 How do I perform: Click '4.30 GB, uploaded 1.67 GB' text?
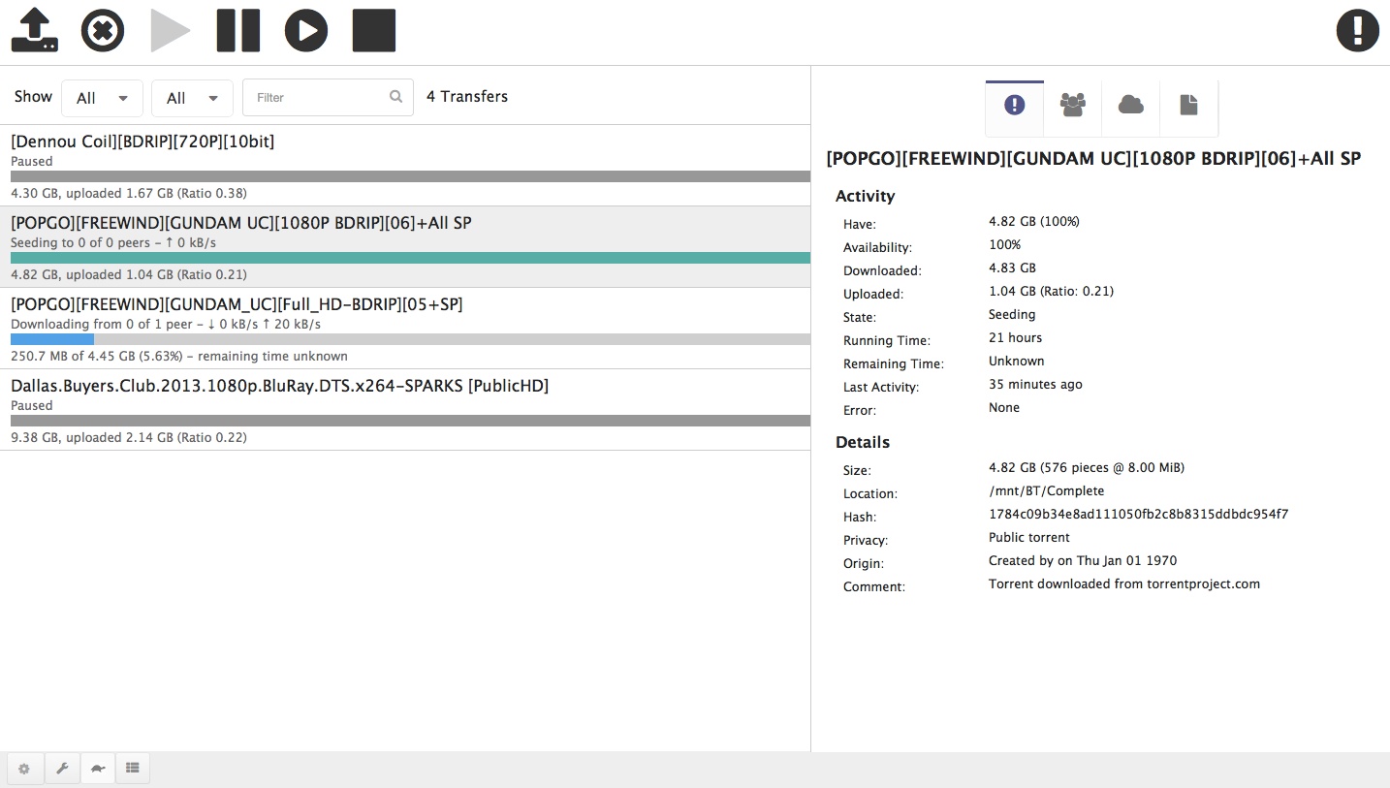(129, 194)
